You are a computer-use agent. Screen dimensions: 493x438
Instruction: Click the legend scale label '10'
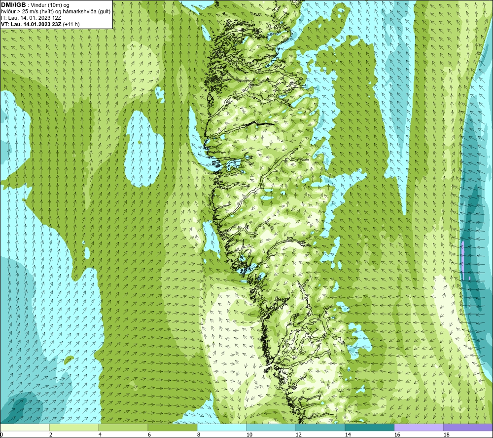click(249, 435)
